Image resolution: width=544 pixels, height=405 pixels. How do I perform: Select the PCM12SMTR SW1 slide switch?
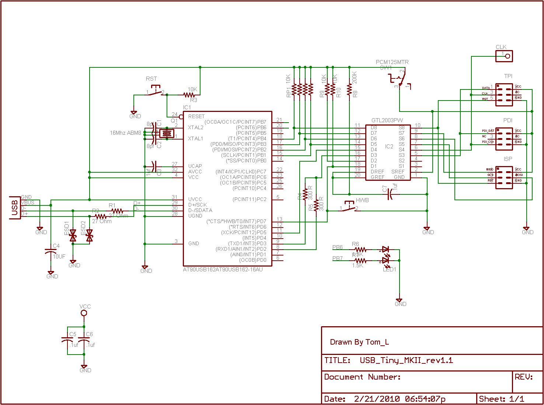point(400,79)
